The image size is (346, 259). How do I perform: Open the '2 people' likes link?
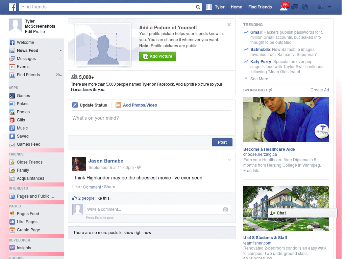(x=86, y=198)
